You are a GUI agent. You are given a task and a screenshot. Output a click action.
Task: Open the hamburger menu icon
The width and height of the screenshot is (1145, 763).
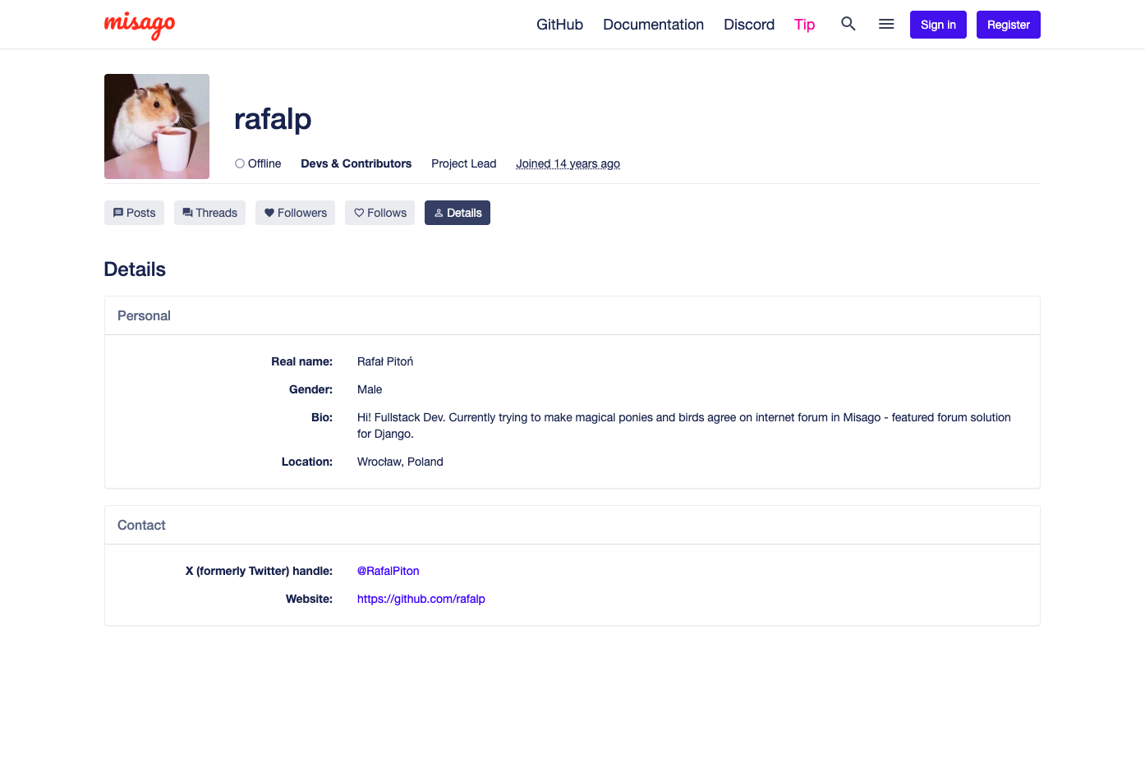coord(886,24)
